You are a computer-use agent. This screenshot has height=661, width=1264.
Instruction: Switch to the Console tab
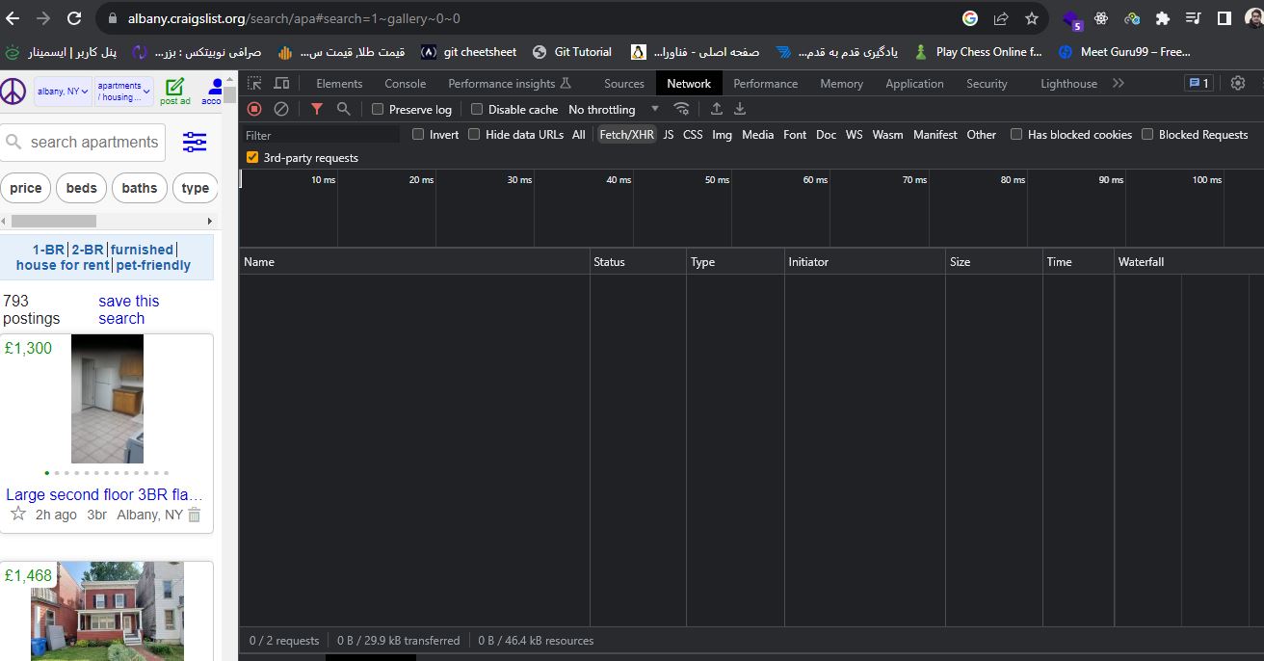[405, 84]
